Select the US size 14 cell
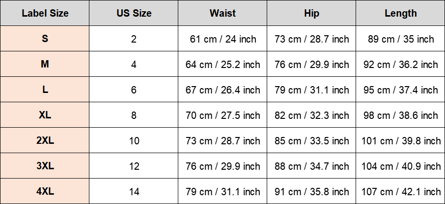Screen dimensions: 445x204 (134, 191)
